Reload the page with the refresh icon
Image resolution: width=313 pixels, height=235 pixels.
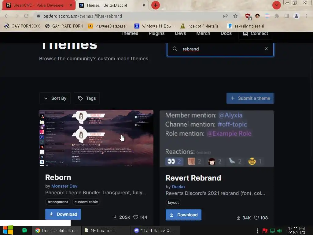26,16
